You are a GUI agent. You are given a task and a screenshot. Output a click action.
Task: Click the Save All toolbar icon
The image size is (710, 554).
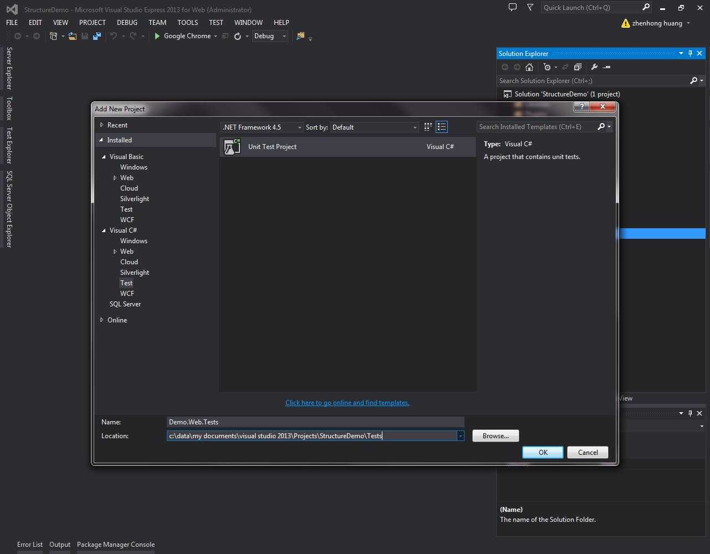tap(97, 36)
